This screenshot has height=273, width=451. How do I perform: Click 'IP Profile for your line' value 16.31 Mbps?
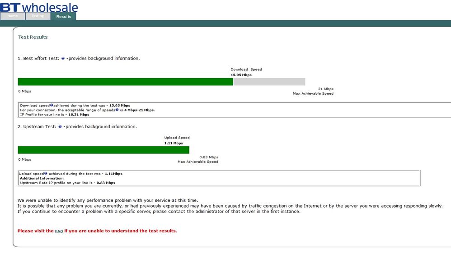[79, 115]
